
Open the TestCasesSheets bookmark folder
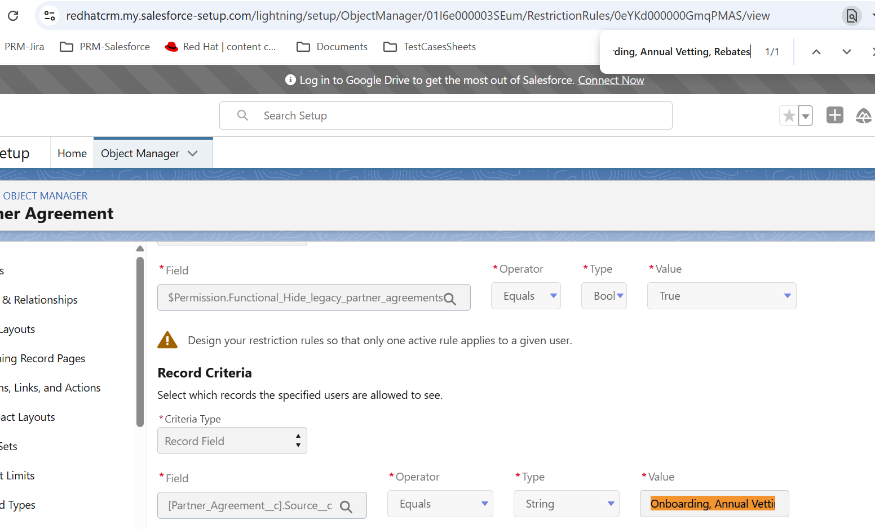[x=430, y=47]
